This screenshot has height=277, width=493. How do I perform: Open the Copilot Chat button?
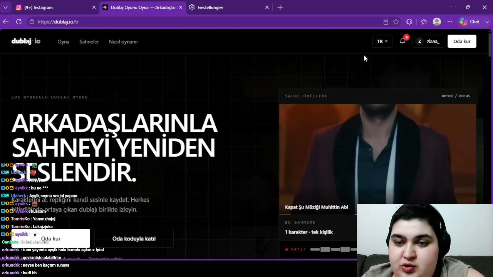pyautogui.click(x=470, y=22)
